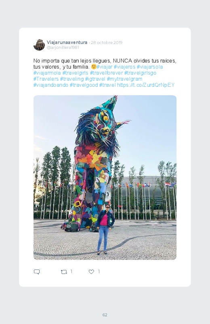Click the smiley emoji in tweet
210x324 pixels.
[94, 67]
